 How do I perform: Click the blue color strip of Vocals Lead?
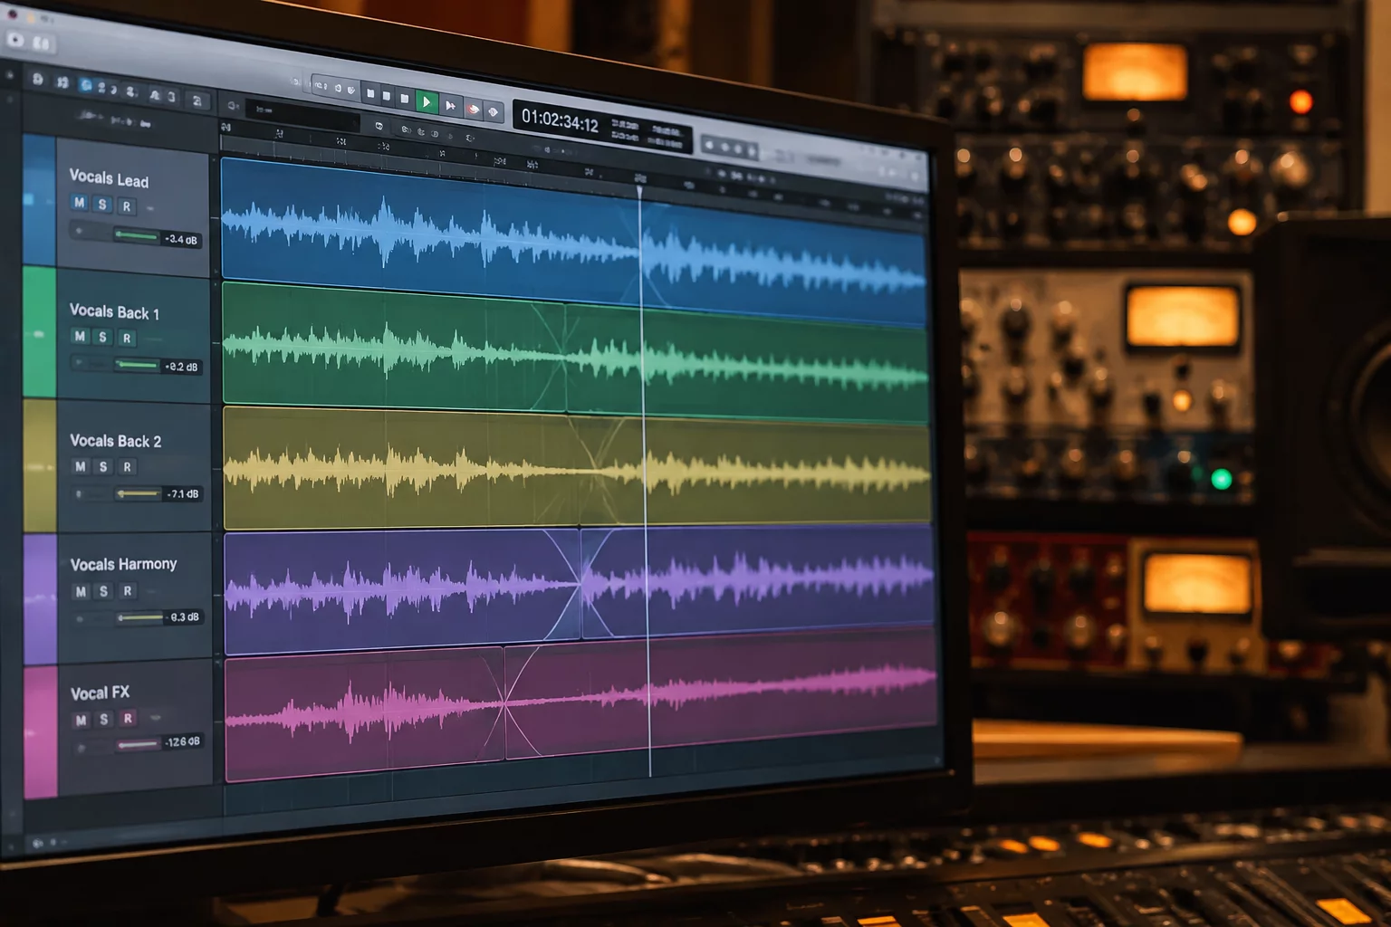pos(39,201)
